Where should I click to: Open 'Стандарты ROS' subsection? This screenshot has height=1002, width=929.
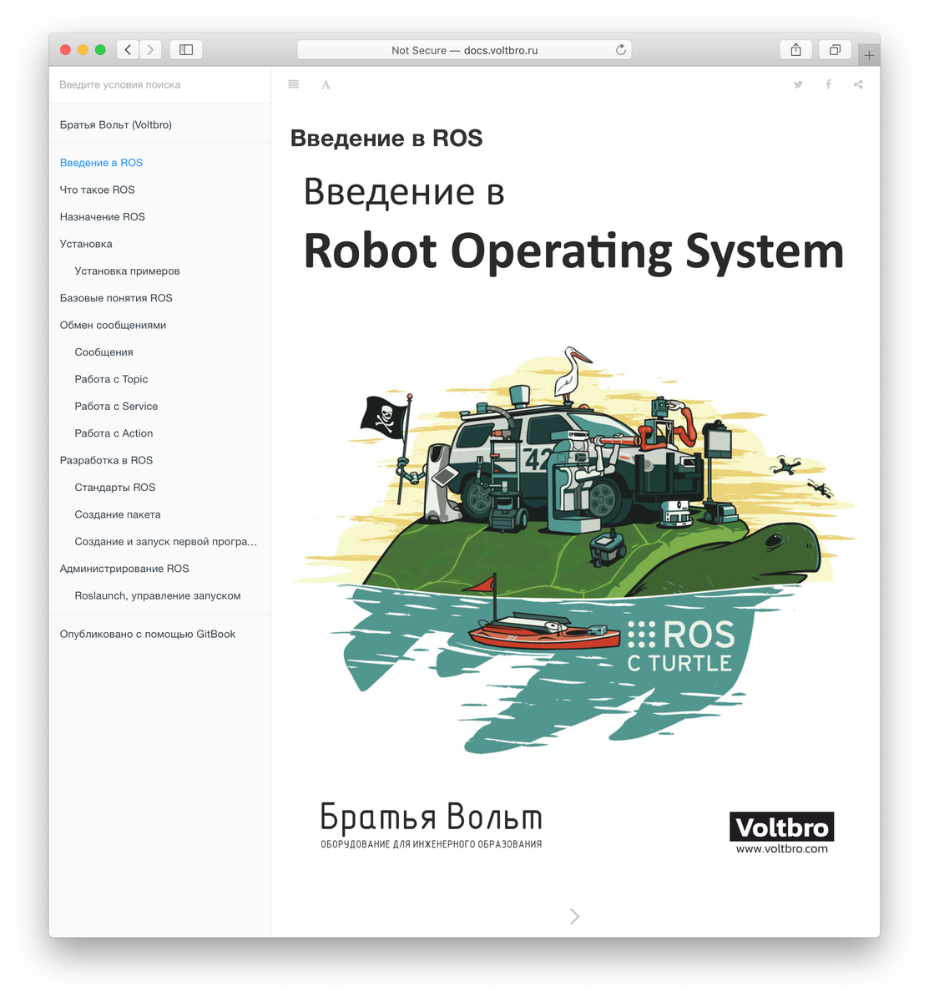pos(159,488)
